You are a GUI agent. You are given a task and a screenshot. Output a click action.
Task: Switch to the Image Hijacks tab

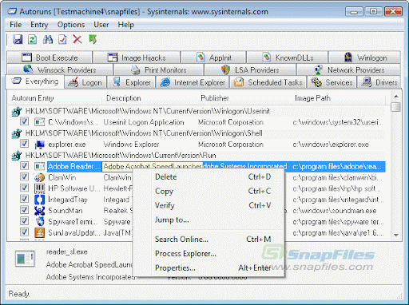[x=137, y=57]
